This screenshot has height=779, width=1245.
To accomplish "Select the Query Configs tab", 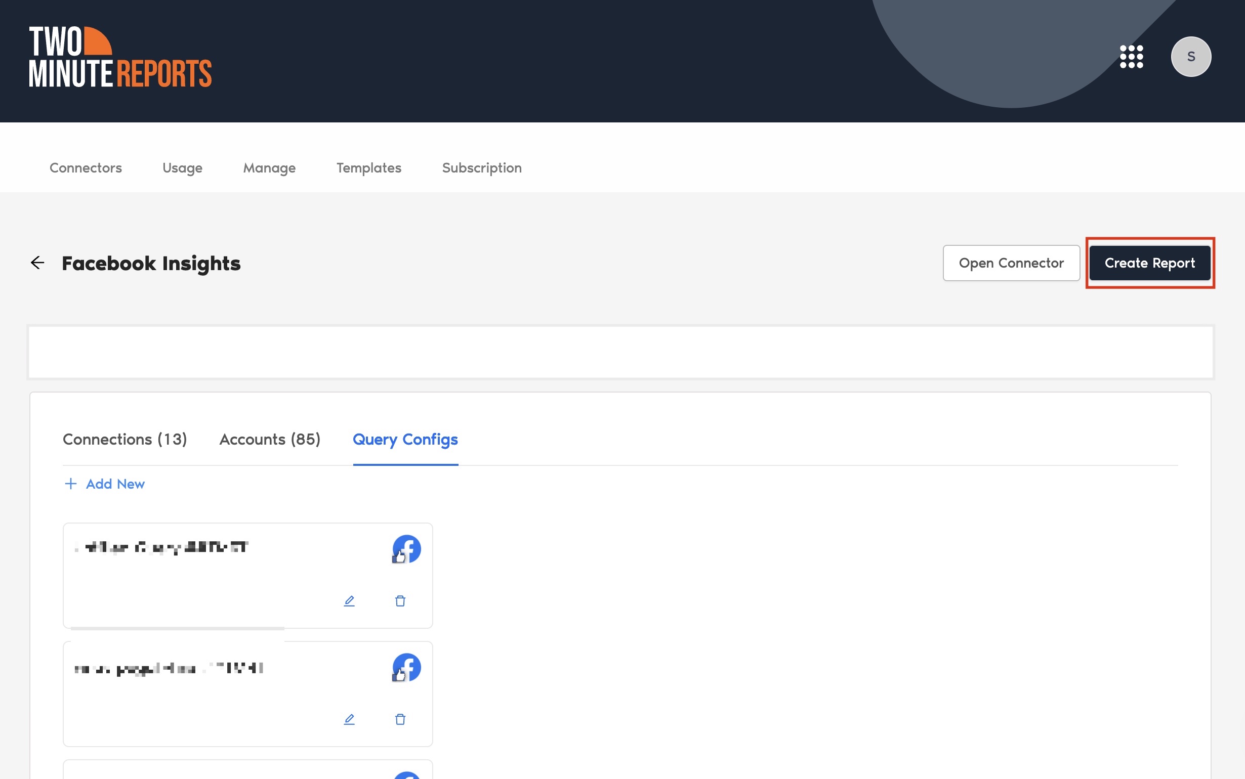I will (x=405, y=440).
